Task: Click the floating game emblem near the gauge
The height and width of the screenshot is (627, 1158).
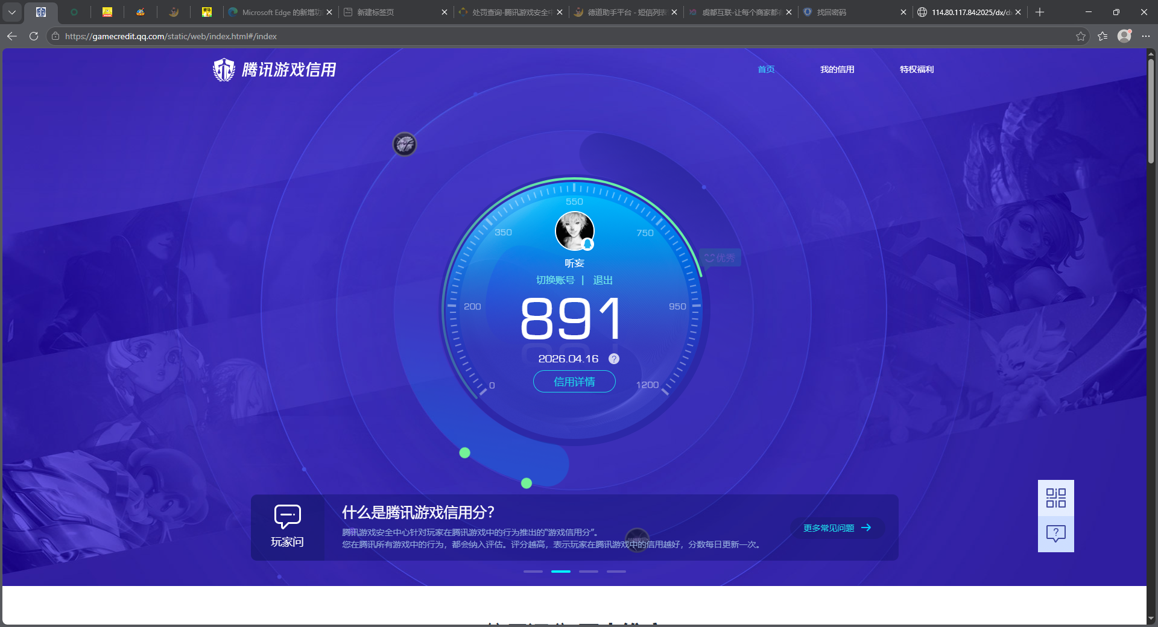Action: (x=405, y=144)
